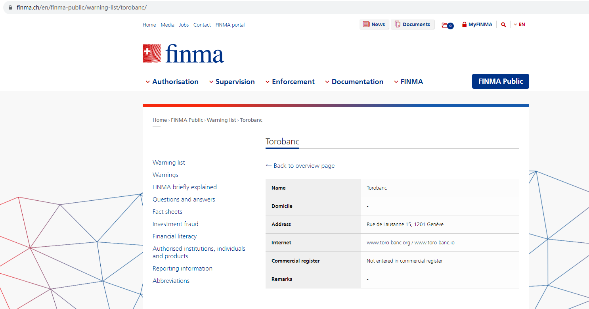Click the Torobanc page heading
Screen dimensions: 589x309
coord(282,142)
